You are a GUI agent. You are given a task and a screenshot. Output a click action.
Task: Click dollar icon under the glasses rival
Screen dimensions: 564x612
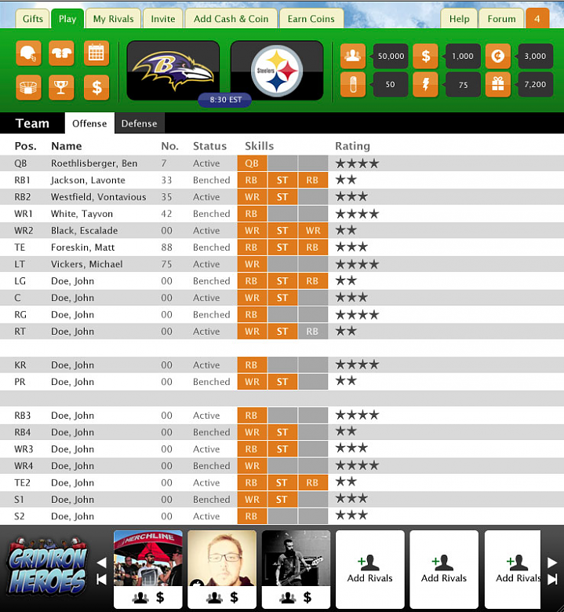pyautogui.click(x=235, y=597)
